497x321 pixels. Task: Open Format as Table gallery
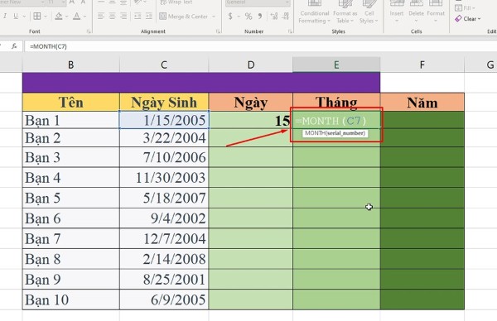(345, 12)
